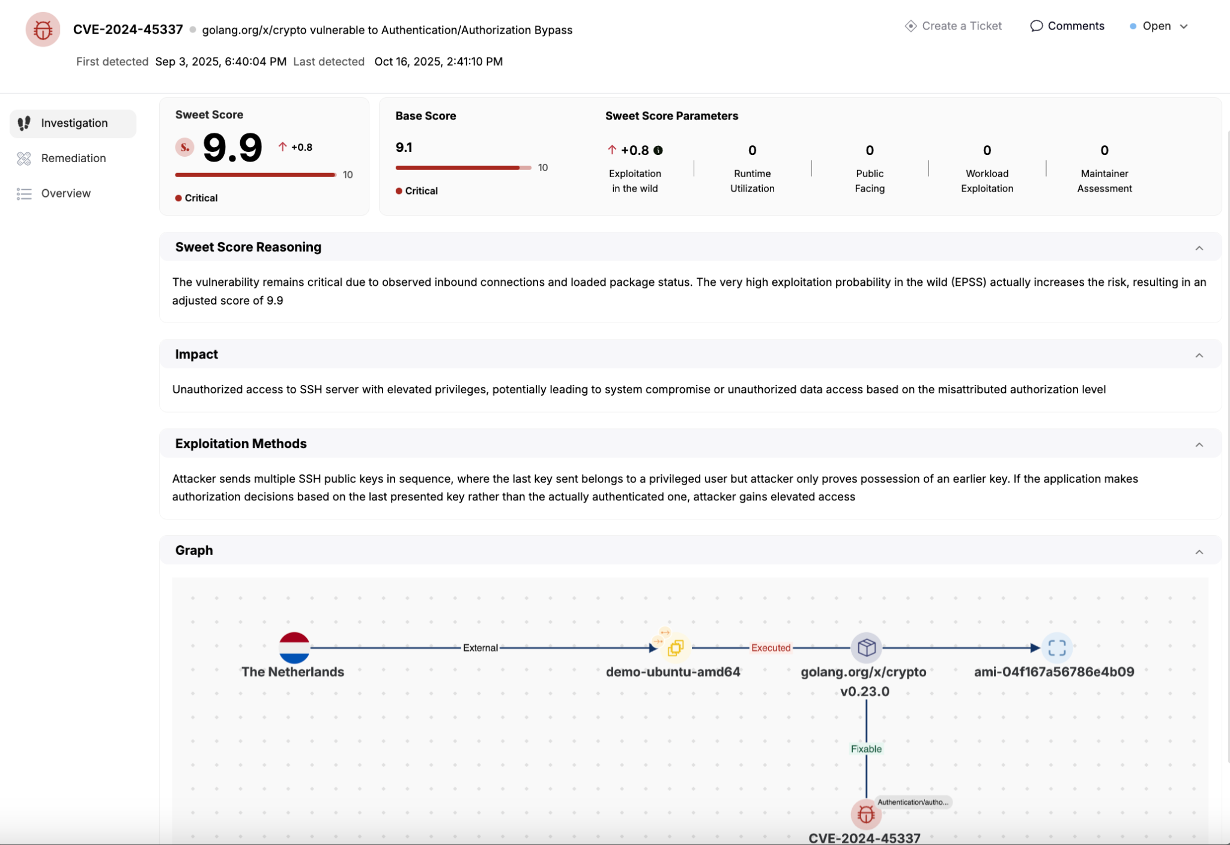Switch to the Overview tab

(65, 193)
